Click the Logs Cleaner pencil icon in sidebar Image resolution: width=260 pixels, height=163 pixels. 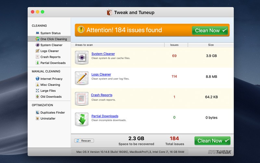(37, 51)
